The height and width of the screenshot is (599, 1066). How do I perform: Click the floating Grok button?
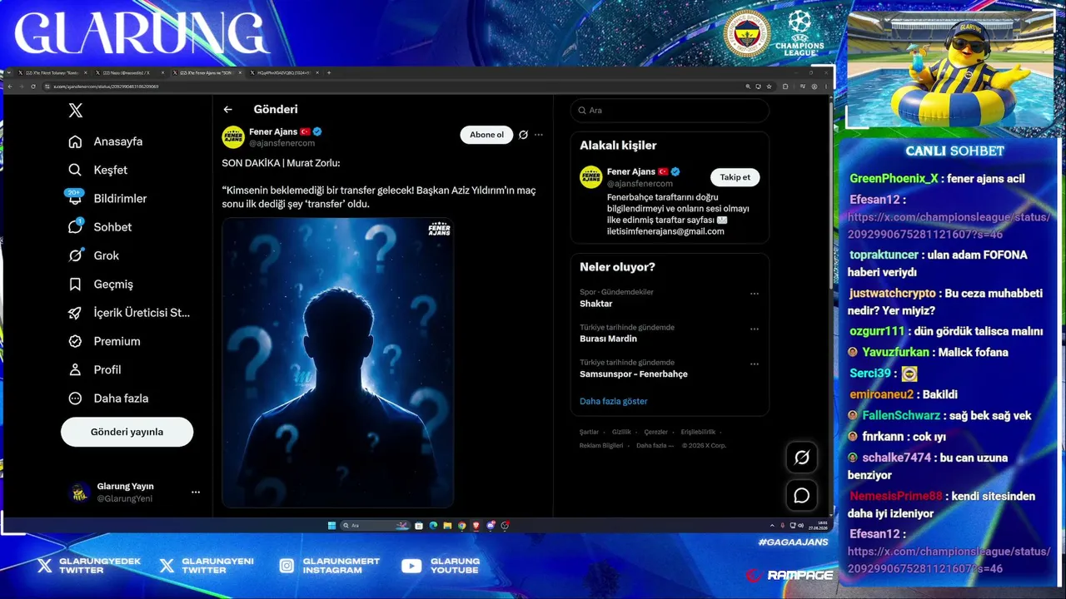[x=802, y=458]
